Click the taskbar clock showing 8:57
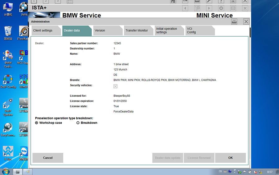Screen dimensions: 279x175 click(x=270, y=172)
